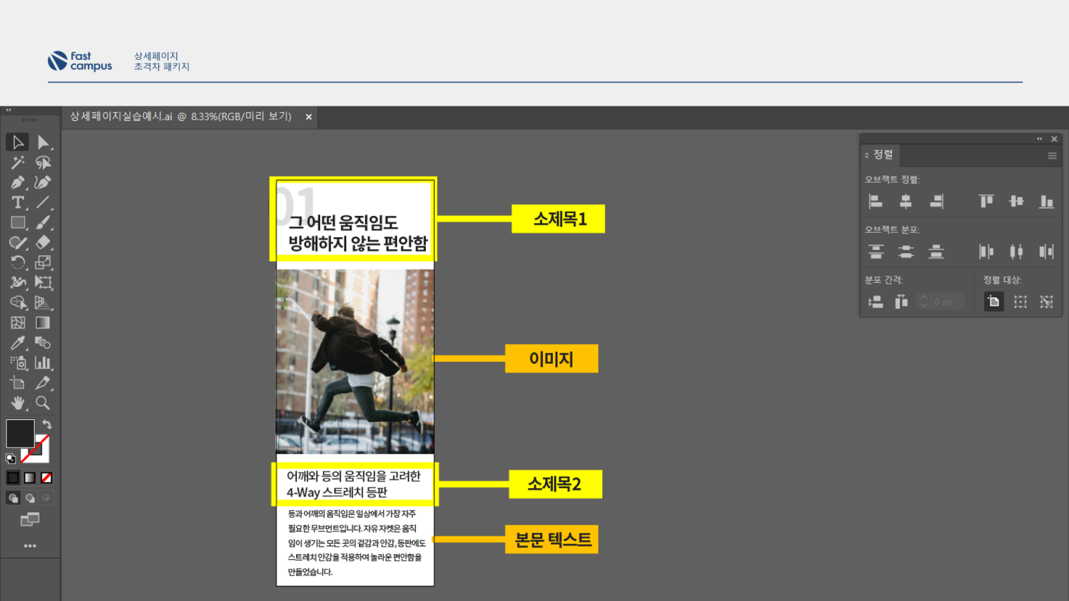The width and height of the screenshot is (1069, 601).
Task: Select the Slice tool
Action: (43, 383)
